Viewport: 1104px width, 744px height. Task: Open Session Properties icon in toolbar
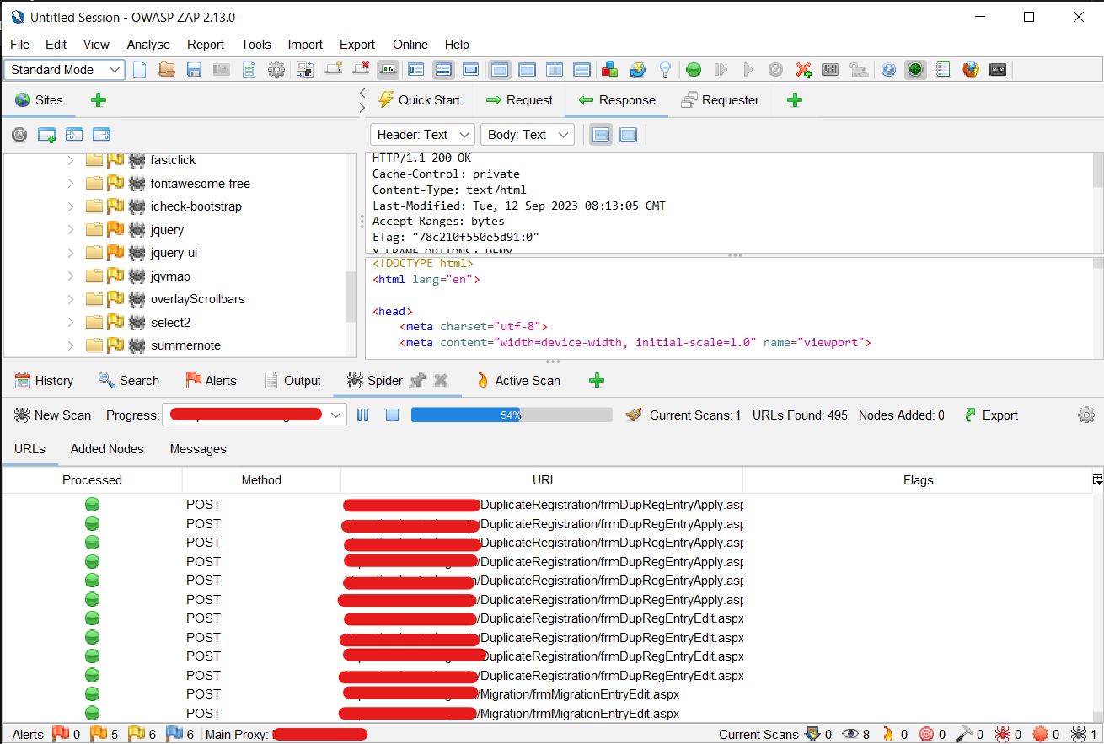click(249, 70)
